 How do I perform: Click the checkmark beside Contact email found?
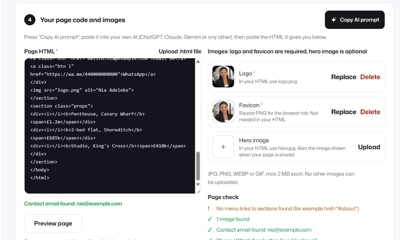(210, 230)
